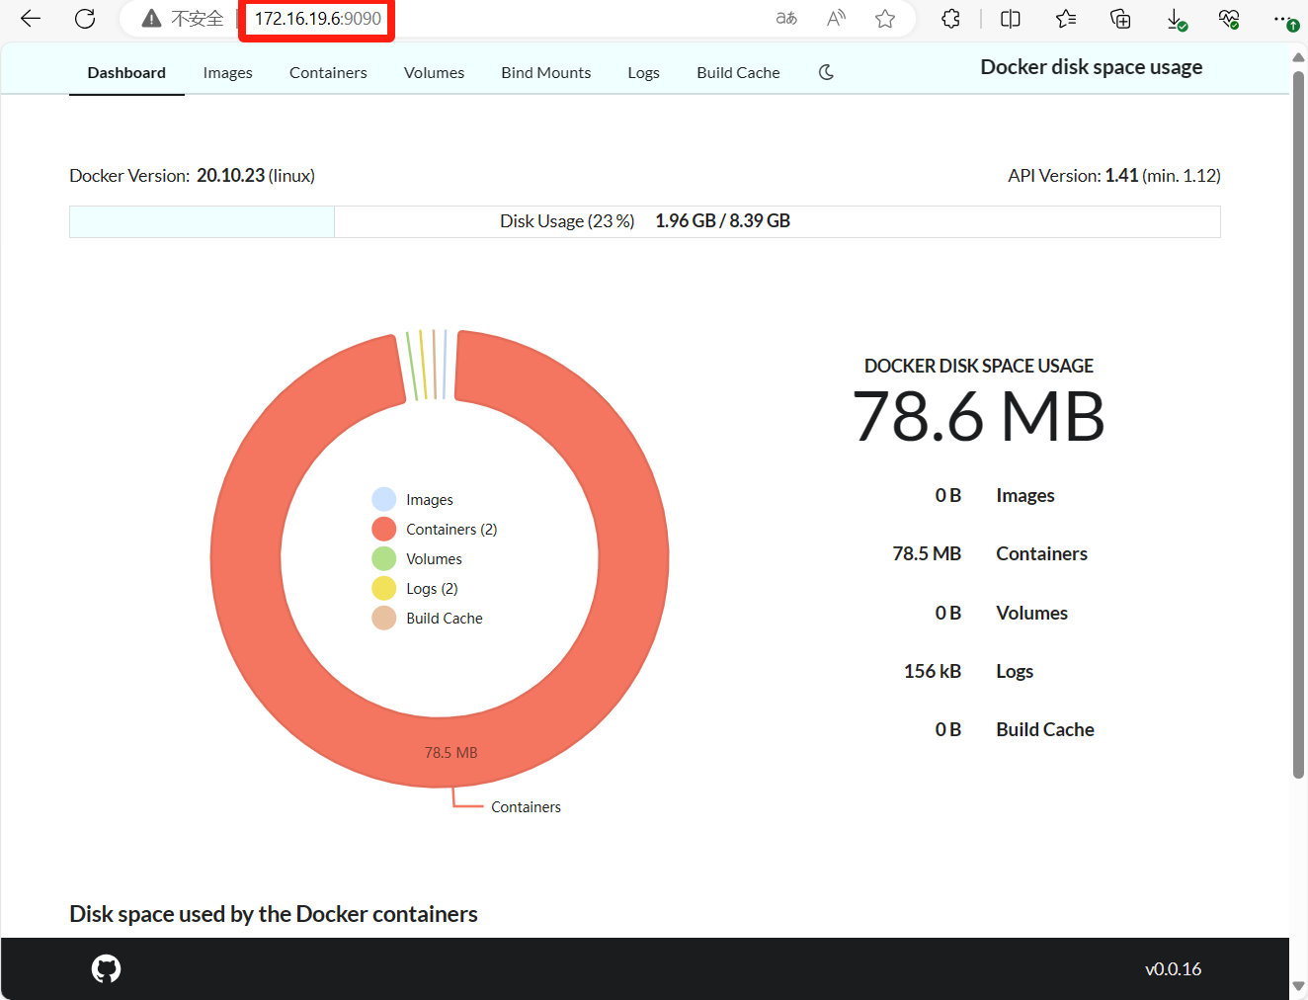
Task: Go back with the browser back arrow
Action: click(x=31, y=19)
